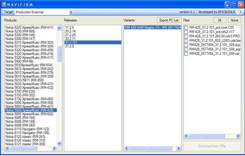Check the RM-428_31.2.101_prd.core.C00 file

pos(186,28)
